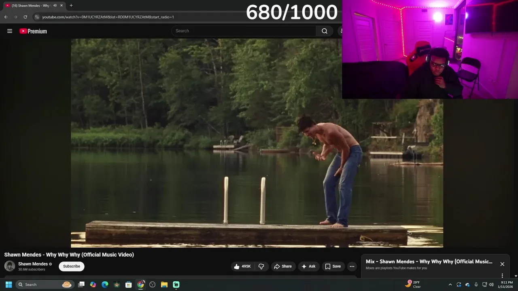The image size is (518, 291).
Task: Go to YouTube Premium home logo
Action: pyautogui.click(x=33, y=31)
